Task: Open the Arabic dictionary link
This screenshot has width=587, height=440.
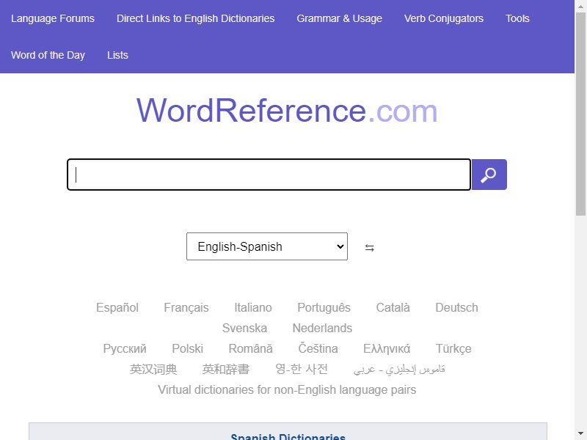Action: [399, 370]
